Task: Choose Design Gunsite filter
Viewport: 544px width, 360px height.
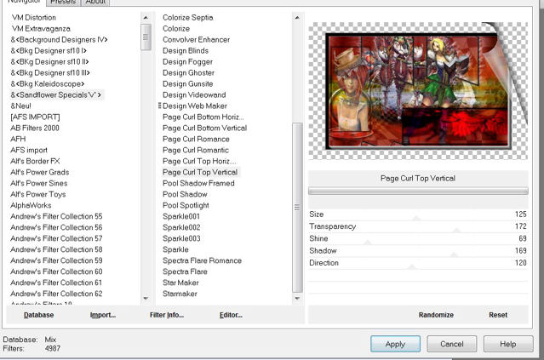Action: pos(187,84)
